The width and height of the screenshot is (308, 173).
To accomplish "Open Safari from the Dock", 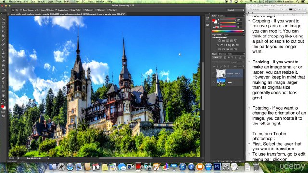I will pyautogui.click(x=70, y=167).
